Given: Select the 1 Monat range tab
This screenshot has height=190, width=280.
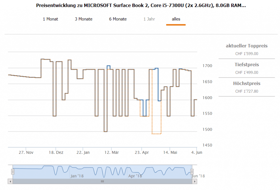Looking at the screenshot, I should click(x=50, y=19).
